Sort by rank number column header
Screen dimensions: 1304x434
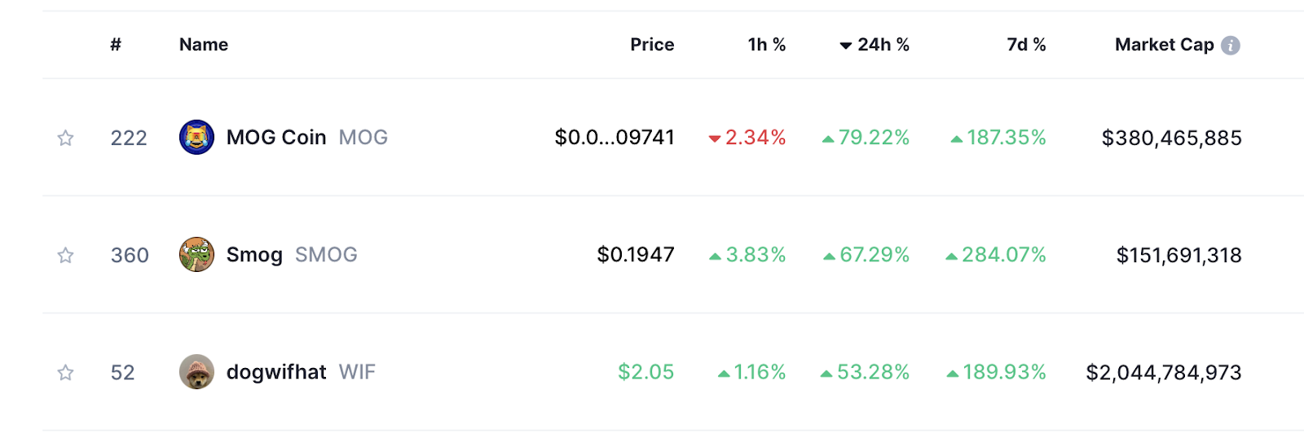116,45
